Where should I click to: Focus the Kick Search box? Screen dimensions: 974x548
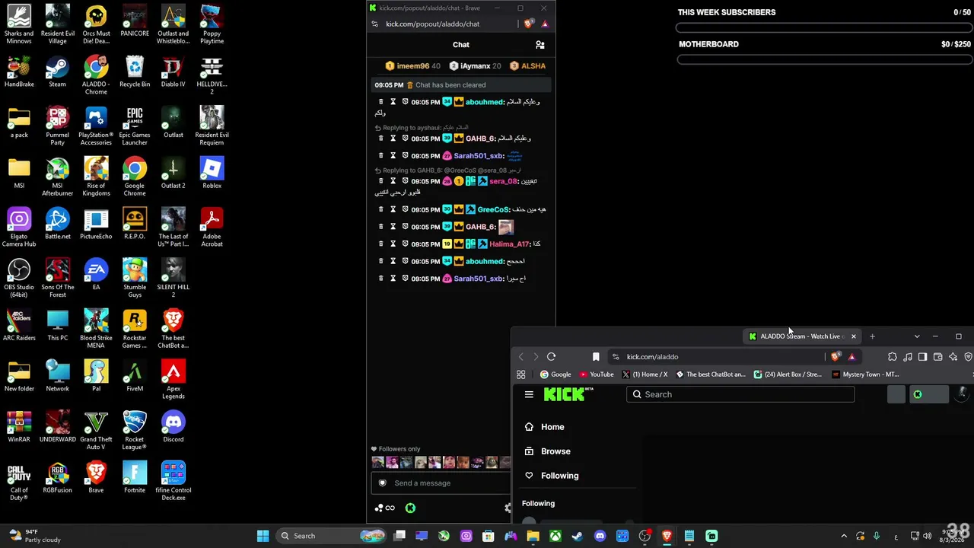click(x=740, y=394)
